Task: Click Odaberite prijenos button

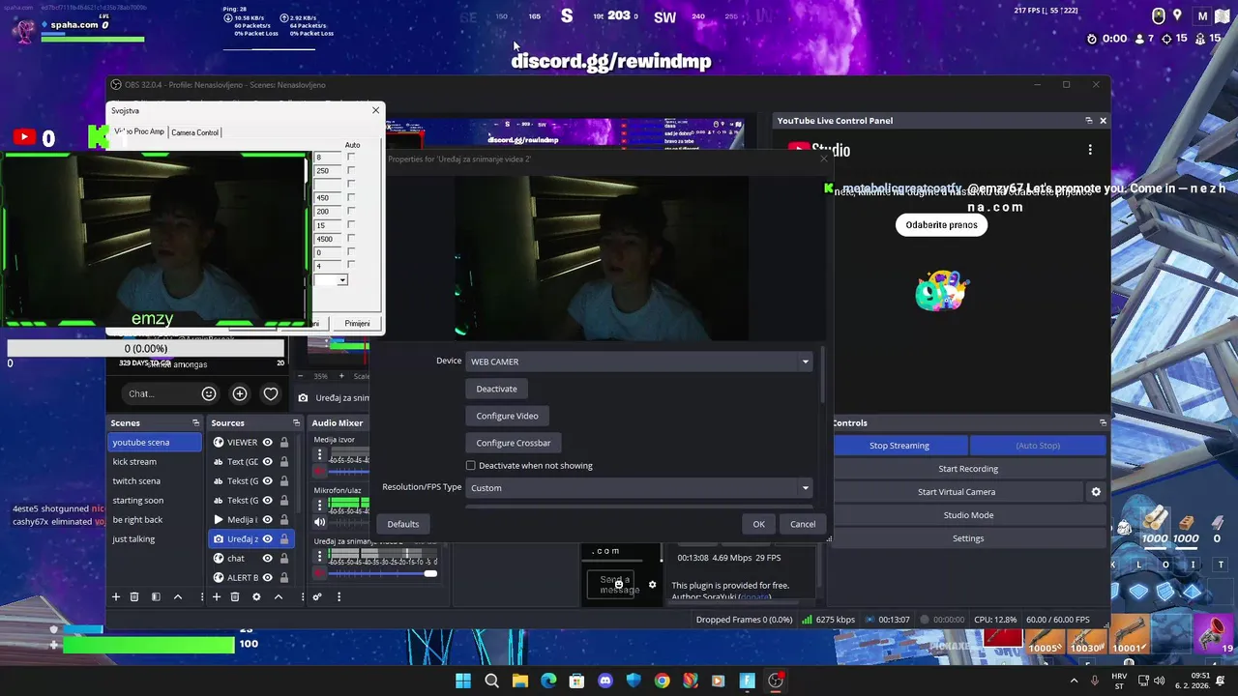Action: pyautogui.click(x=941, y=225)
